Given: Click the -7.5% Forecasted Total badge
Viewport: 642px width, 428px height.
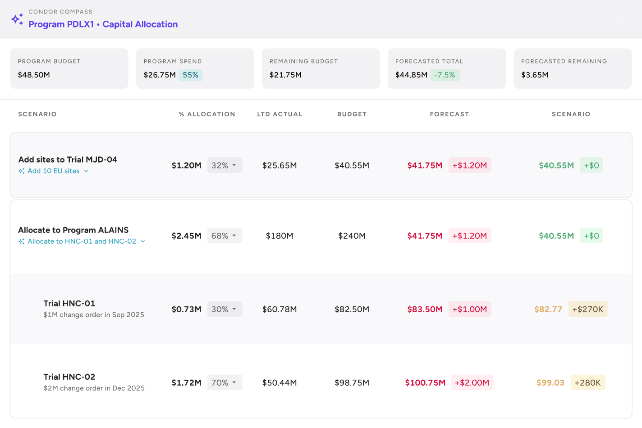Looking at the screenshot, I should [445, 75].
